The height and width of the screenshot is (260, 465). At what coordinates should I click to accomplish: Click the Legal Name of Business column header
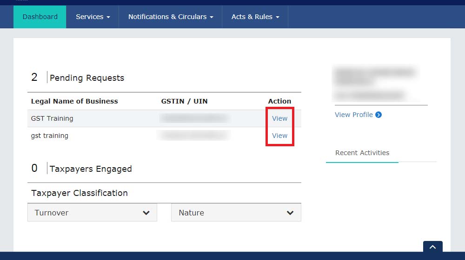74,101
